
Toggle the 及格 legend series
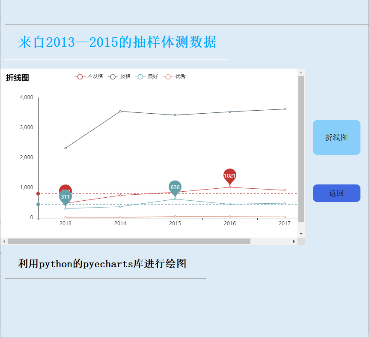(x=119, y=76)
